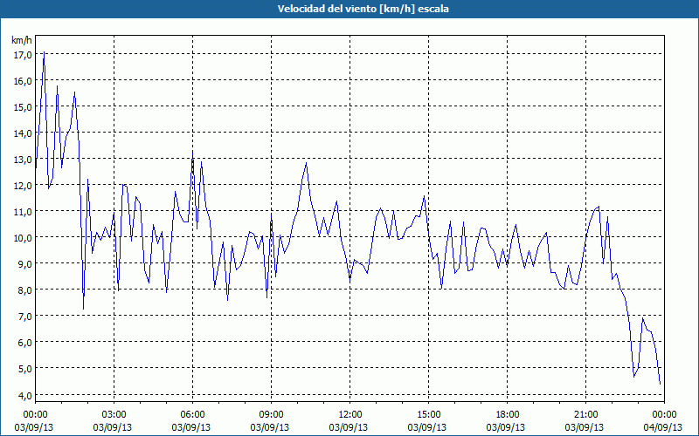This screenshot has width=699, height=436.
Task: Select the 15,0 y-axis value
Action: (23, 107)
